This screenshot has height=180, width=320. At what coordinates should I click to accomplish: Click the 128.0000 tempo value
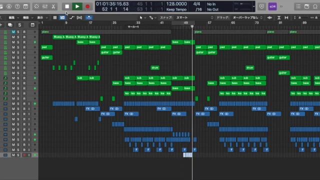(x=176, y=4)
